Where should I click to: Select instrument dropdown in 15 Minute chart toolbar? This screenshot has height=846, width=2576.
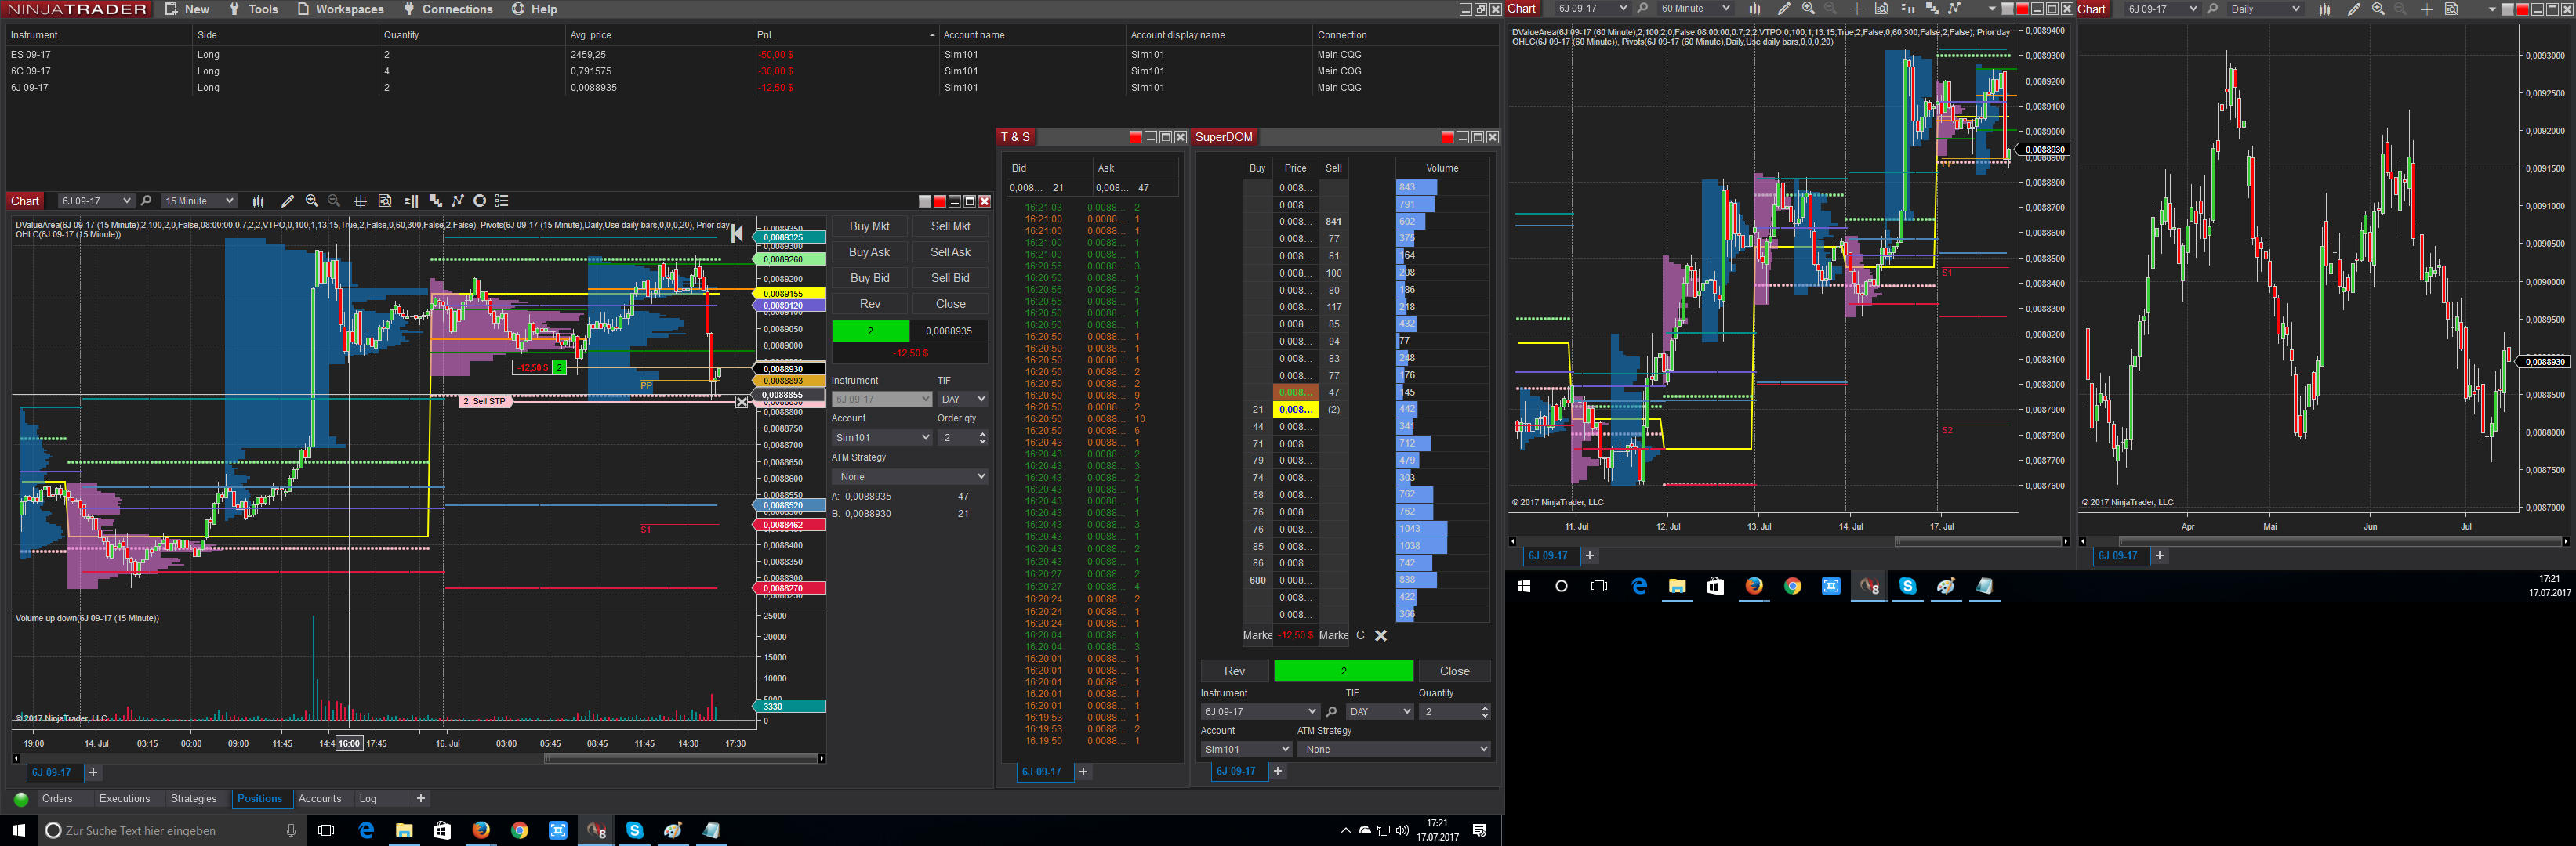click(96, 201)
